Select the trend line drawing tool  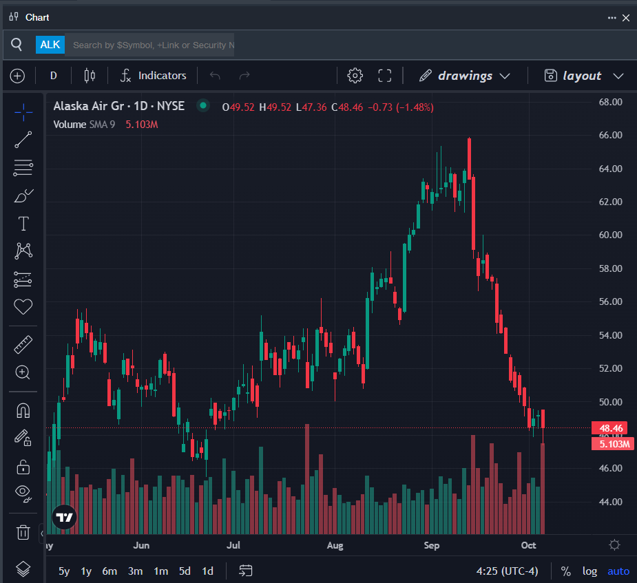[x=23, y=140]
